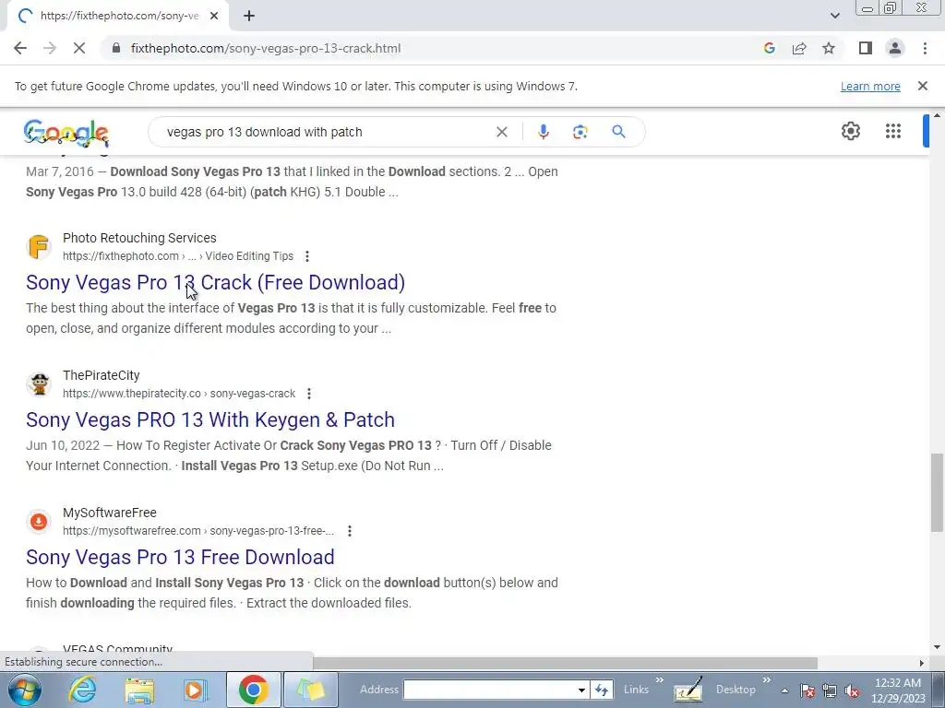The image size is (945, 708).
Task: Open Google quick settings gear
Action: (x=850, y=131)
